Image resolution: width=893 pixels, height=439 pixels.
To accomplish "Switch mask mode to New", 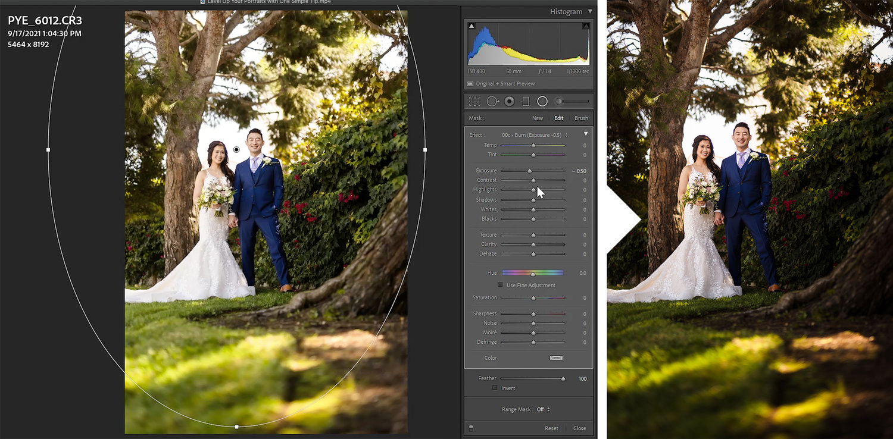I will [x=538, y=118].
